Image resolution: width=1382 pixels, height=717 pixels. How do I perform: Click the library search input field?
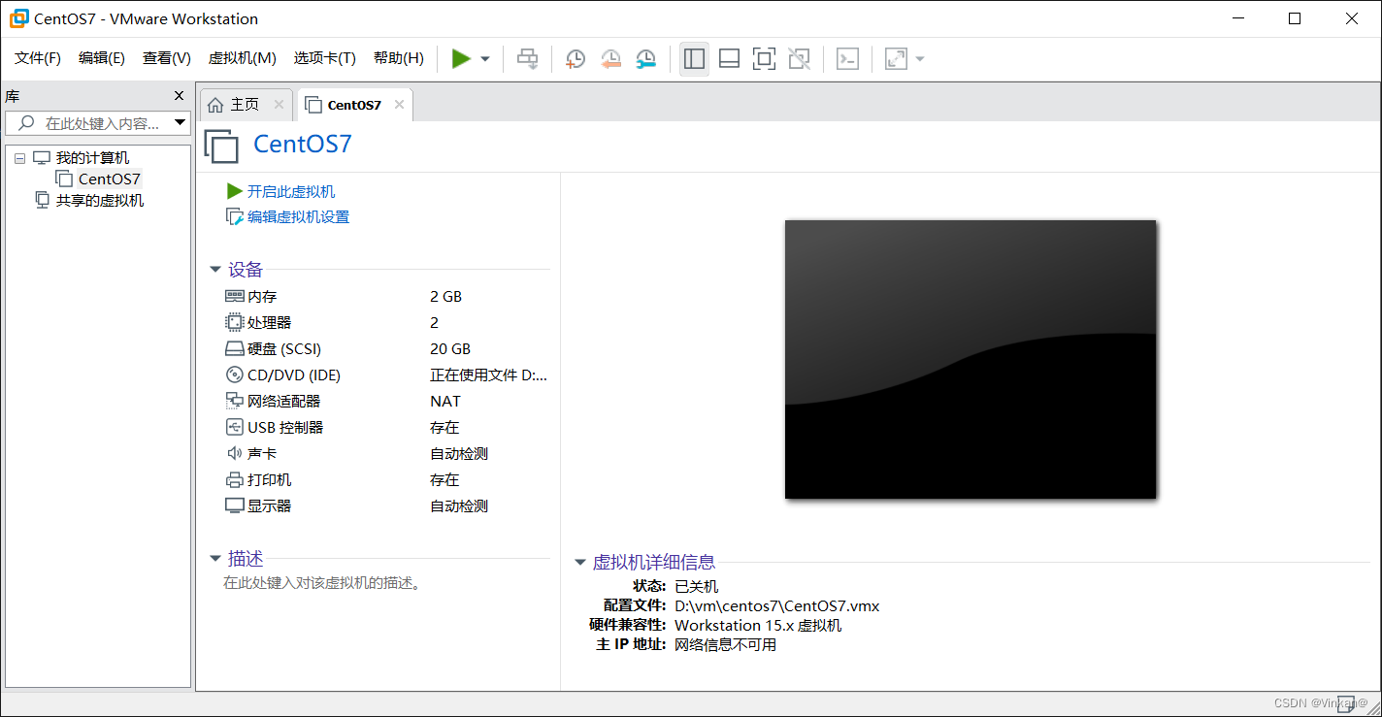(97, 122)
